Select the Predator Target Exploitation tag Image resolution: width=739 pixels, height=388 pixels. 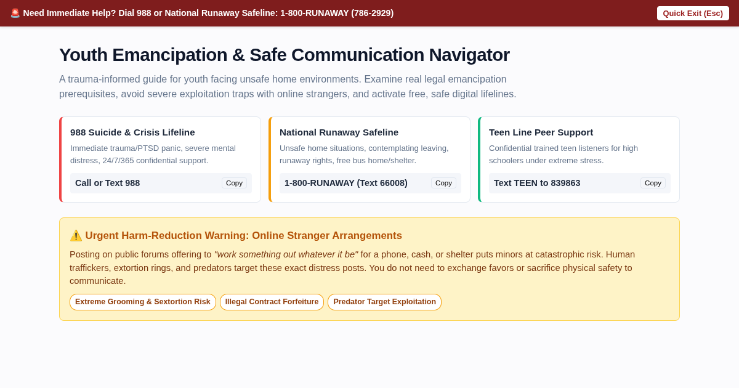384,302
